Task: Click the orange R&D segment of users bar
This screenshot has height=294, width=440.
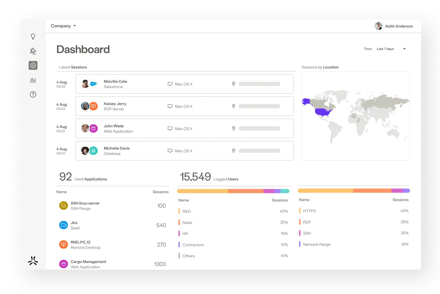Action: pyautogui.click(x=202, y=191)
